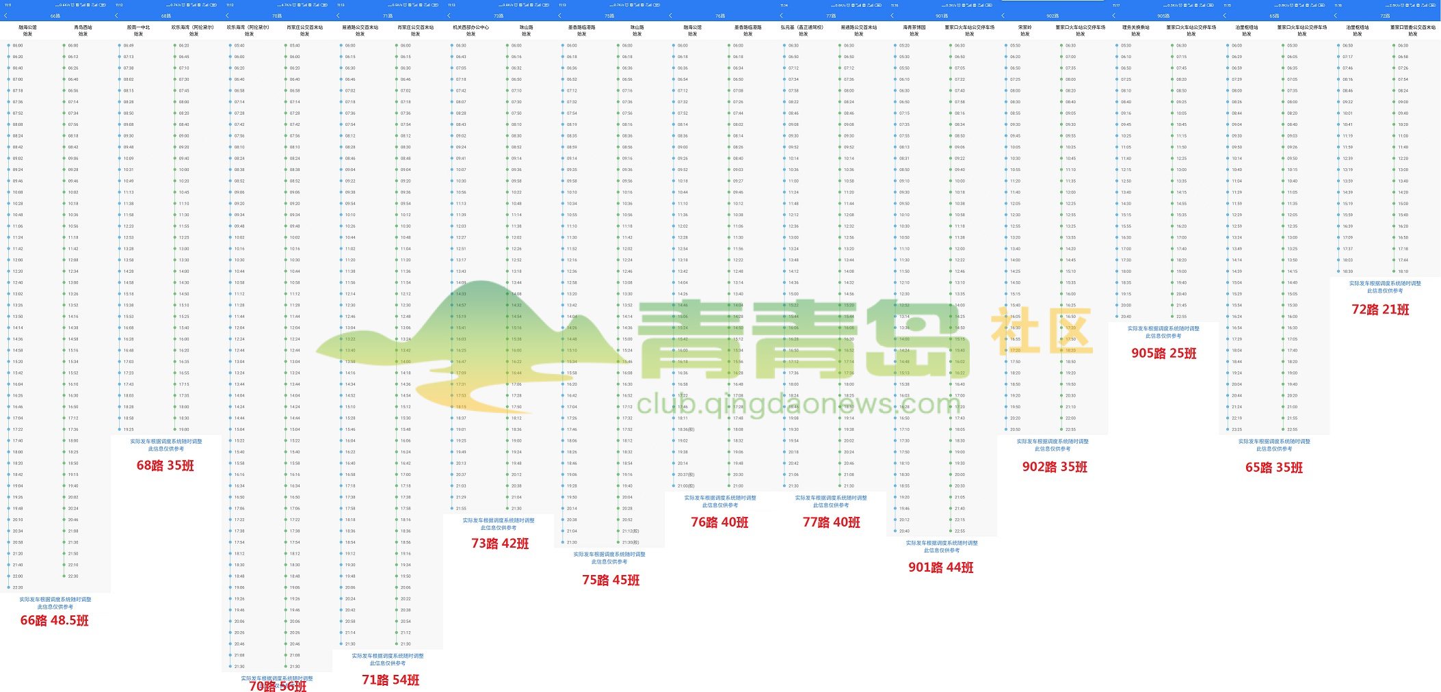Select 融海公馆始发 column header on 66路 screen
The image size is (1441, 692).
pos(27,31)
